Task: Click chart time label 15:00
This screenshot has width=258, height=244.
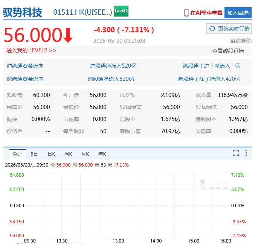Action: coord(194,241)
